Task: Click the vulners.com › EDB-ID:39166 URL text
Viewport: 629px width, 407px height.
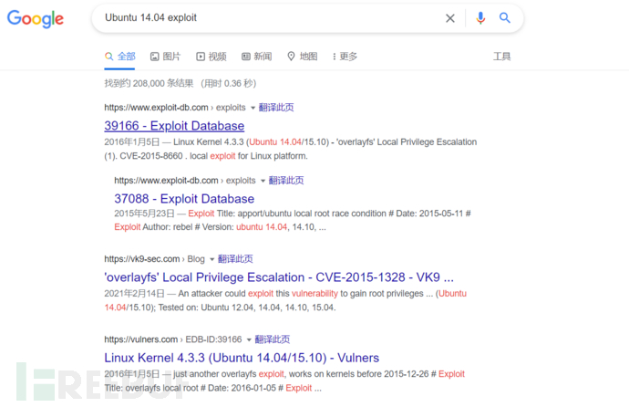Action: tap(173, 339)
